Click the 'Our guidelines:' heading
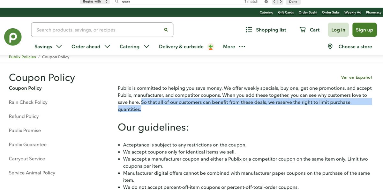Image resolution: width=383 pixels, height=190 pixels. click(x=153, y=127)
